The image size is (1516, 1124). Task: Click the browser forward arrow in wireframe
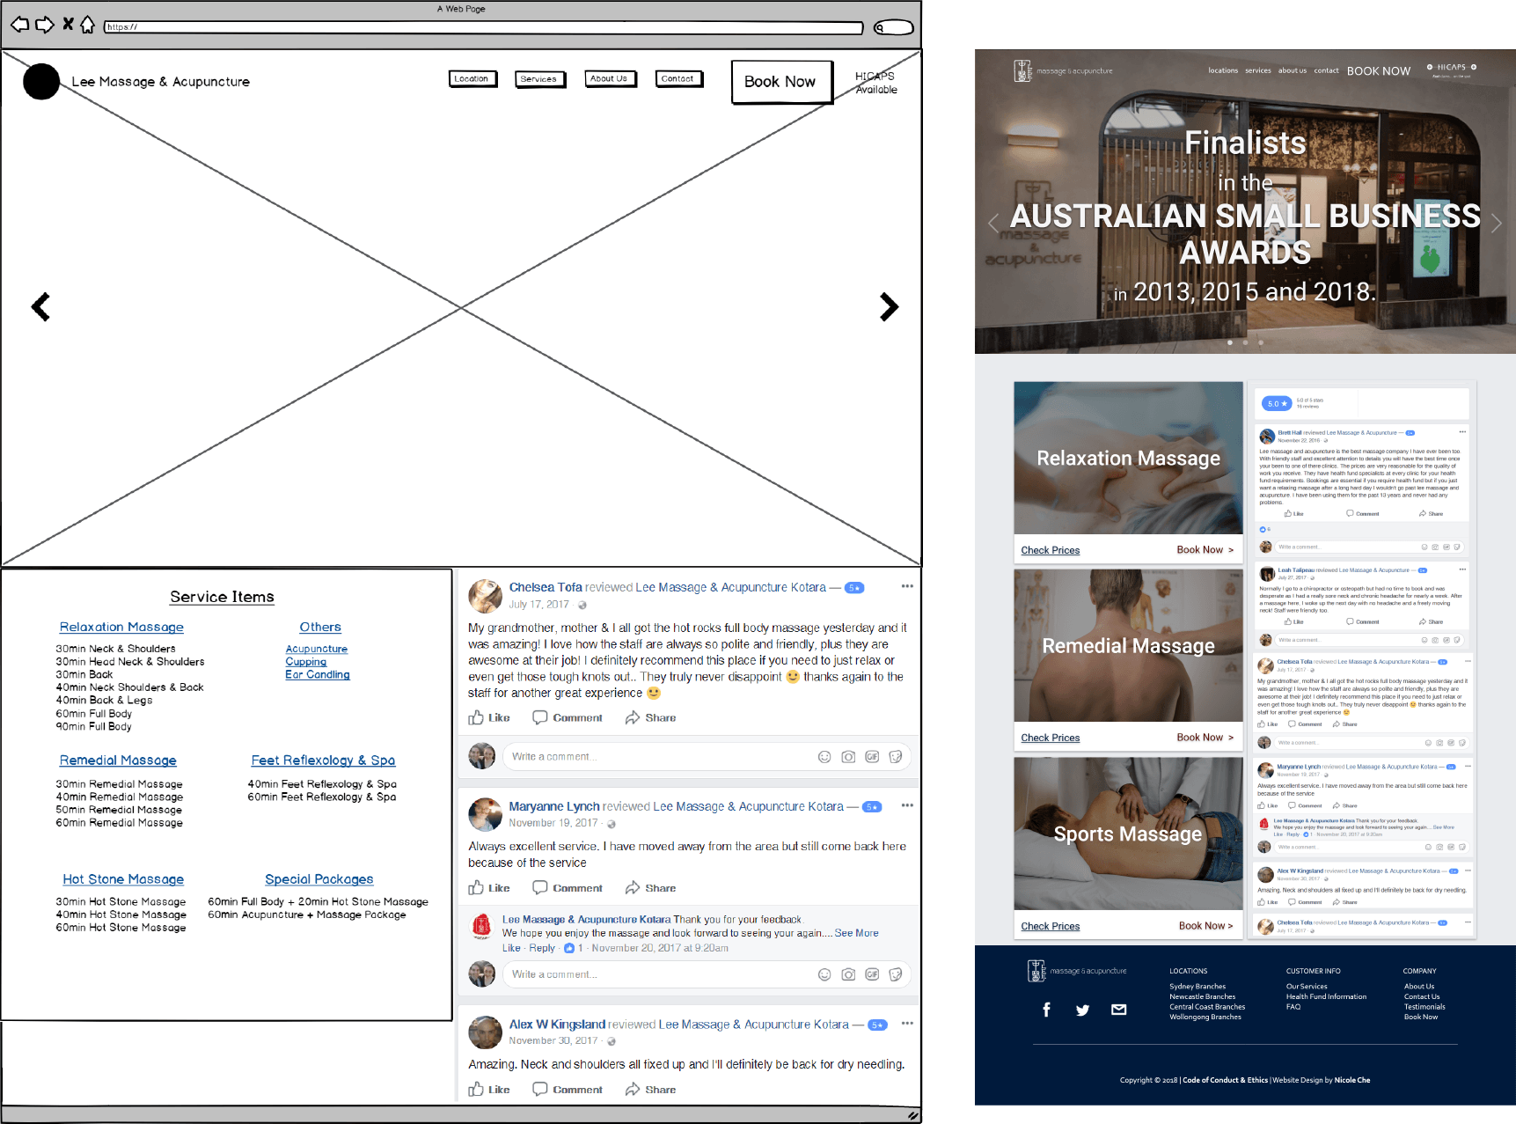[45, 25]
